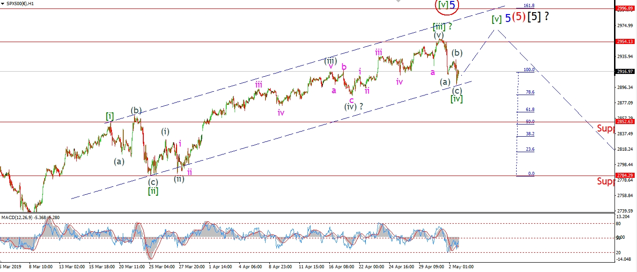
Task: Click the 13 Mar 02:00 date label
Action: pyautogui.click(x=72, y=267)
